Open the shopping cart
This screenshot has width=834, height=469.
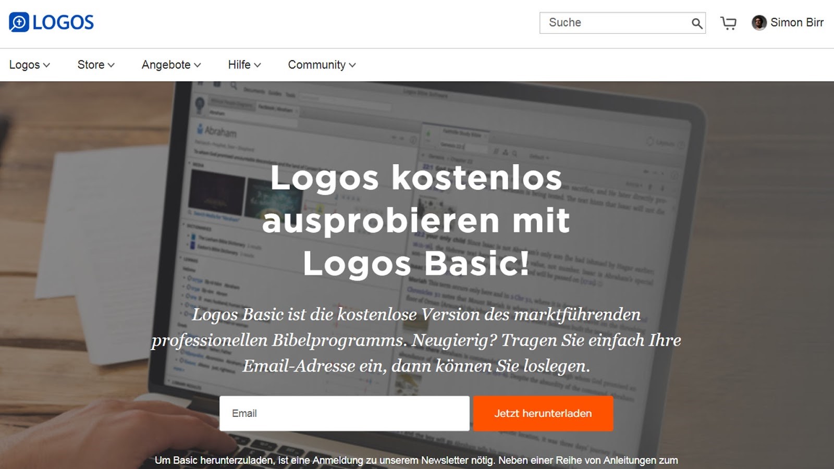coord(728,22)
